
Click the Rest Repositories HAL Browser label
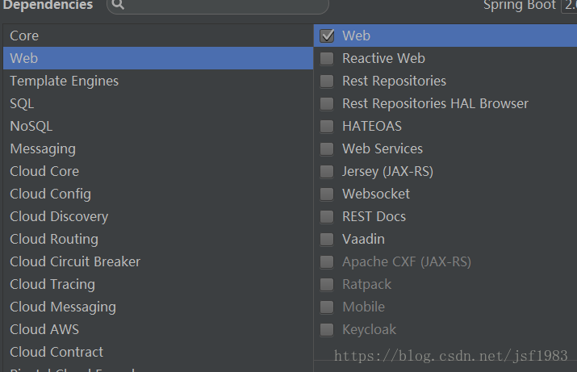pos(435,104)
